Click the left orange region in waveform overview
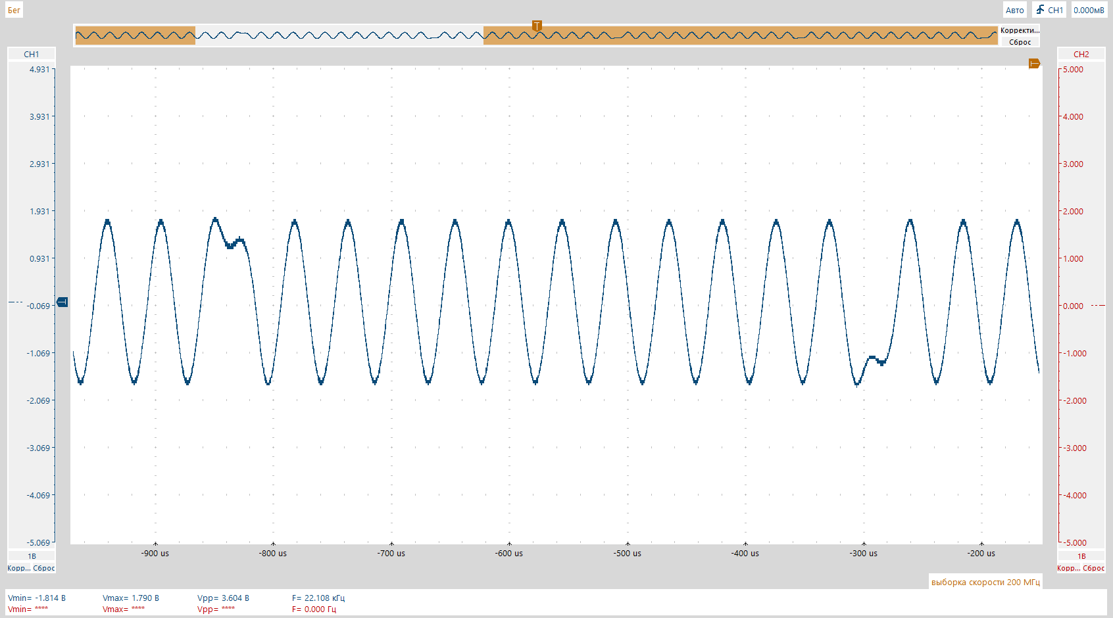Viewport: 1113px width, 618px height. coord(136,36)
